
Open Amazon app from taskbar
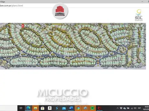tap(50, 108)
